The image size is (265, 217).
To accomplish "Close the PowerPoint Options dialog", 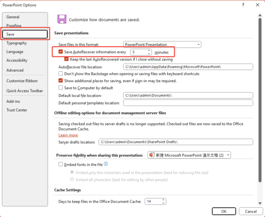I will [257, 5].
